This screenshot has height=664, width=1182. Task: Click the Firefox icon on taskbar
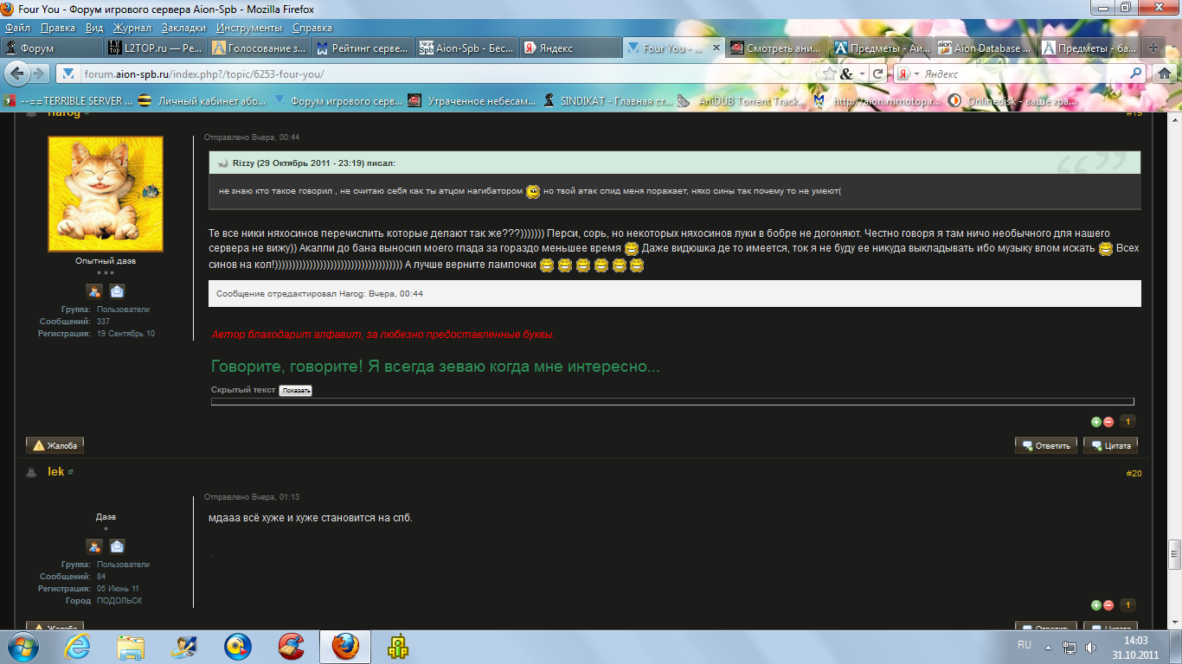coord(345,647)
